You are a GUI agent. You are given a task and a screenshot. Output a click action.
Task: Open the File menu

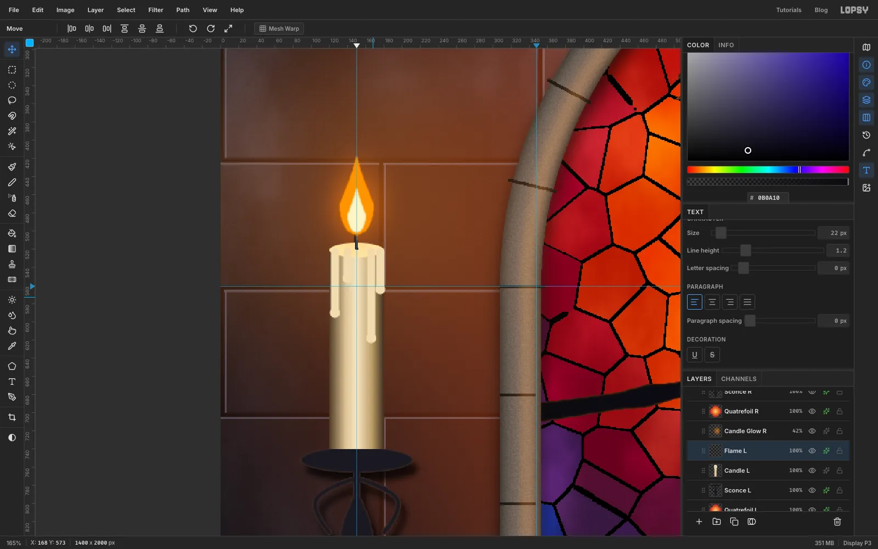click(14, 10)
